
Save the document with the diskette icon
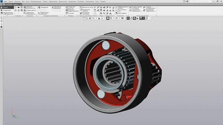(22, 7)
